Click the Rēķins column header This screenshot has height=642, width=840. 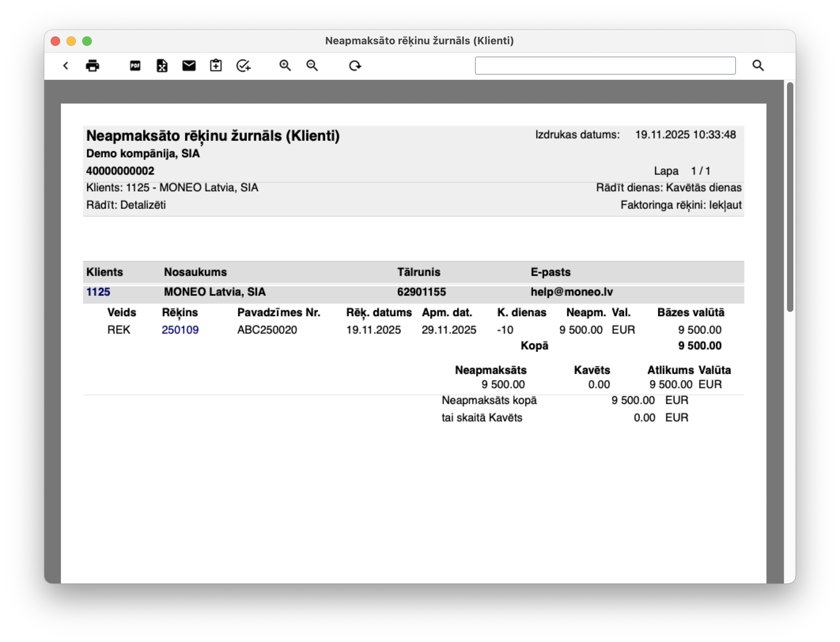(180, 313)
